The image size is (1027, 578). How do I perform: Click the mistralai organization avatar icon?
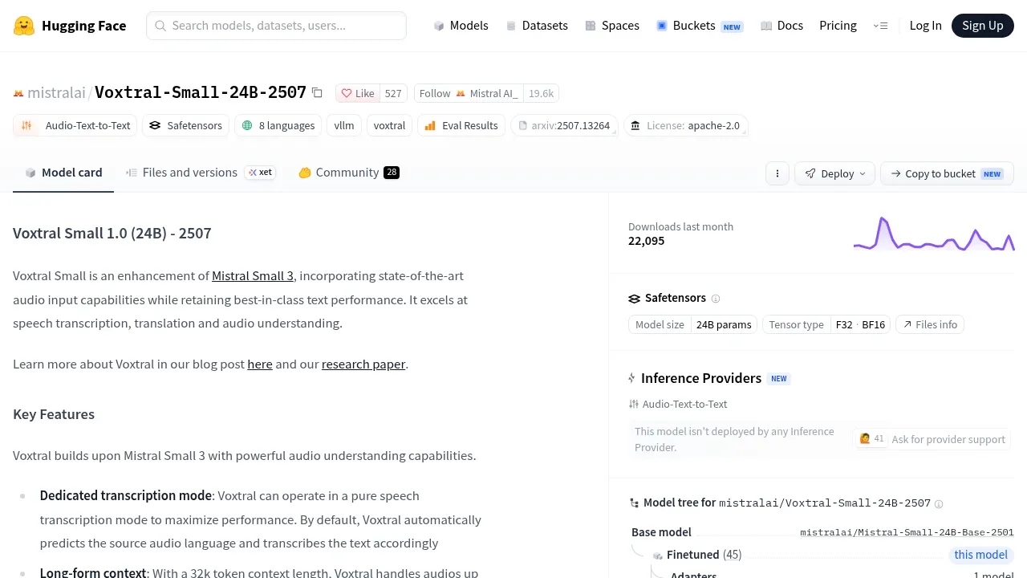point(18,93)
